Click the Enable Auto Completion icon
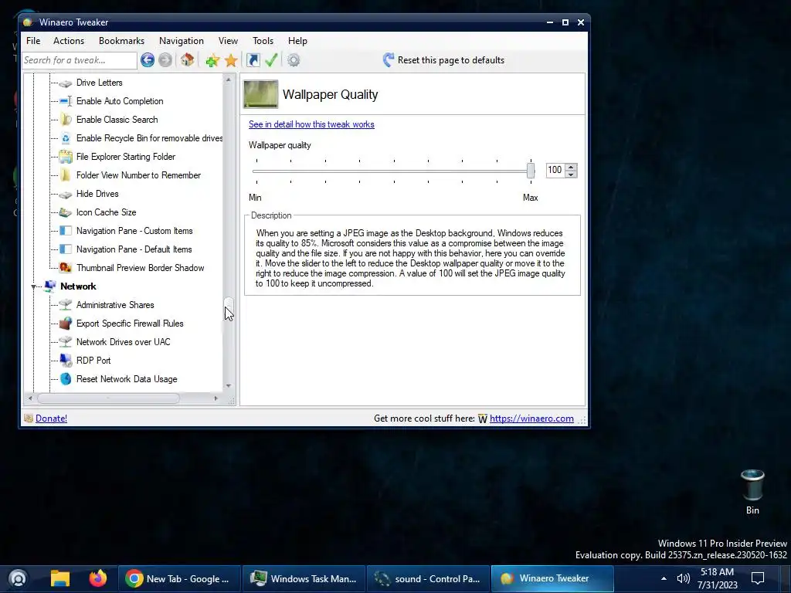The width and height of the screenshot is (791, 593). [x=66, y=101]
